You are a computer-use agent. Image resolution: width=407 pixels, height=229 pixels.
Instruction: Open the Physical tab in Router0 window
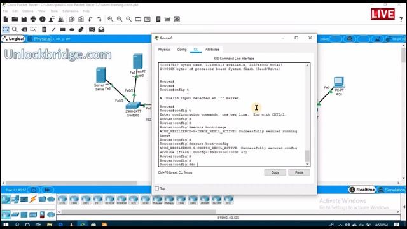[164, 50]
